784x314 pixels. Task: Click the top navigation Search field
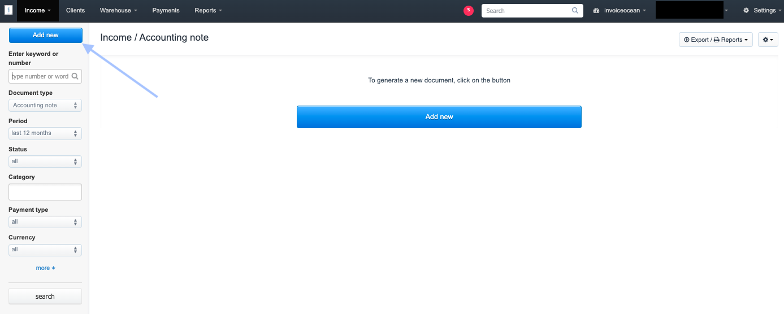(x=532, y=11)
